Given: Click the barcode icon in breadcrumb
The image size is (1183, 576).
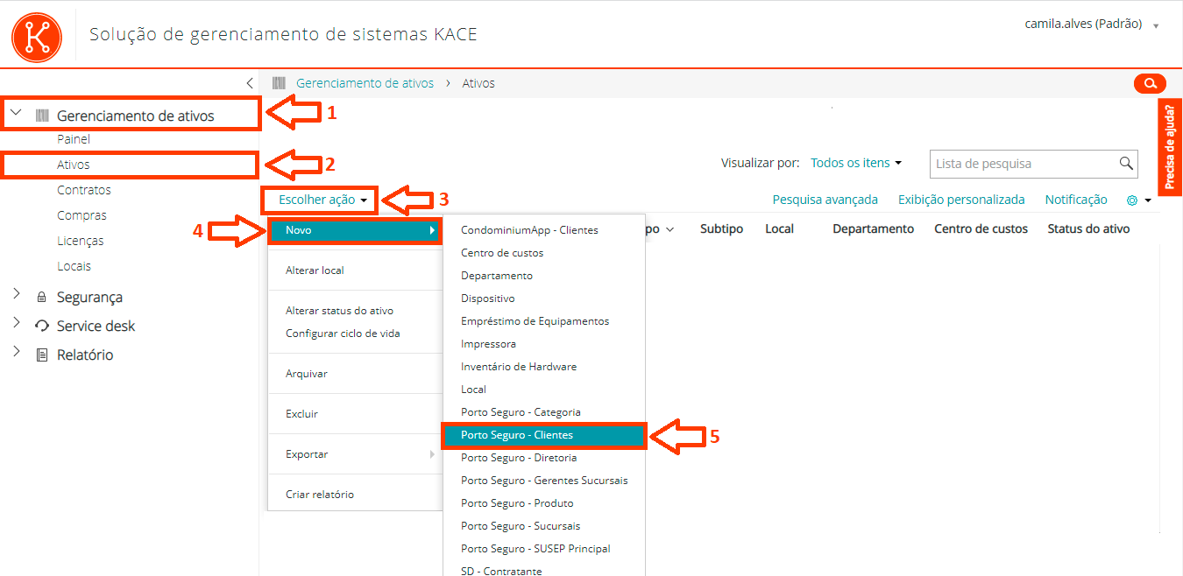Looking at the screenshot, I should [279, 83].
